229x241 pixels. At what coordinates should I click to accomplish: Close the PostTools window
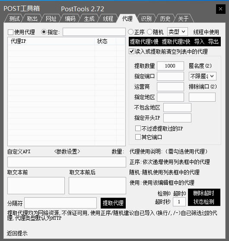220,9
